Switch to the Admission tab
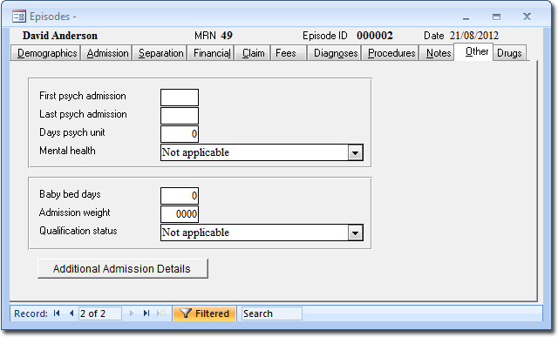The width and height of the screenshot is (558, 337). coord(106,53)
